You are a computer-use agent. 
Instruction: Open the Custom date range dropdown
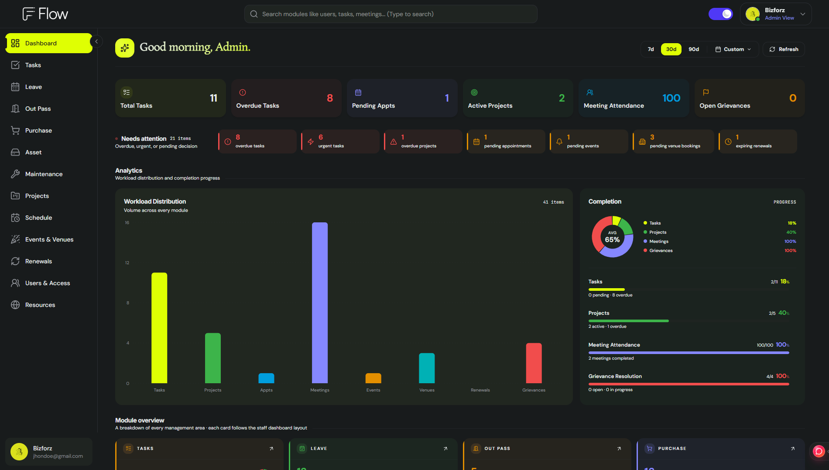(733, 49)
